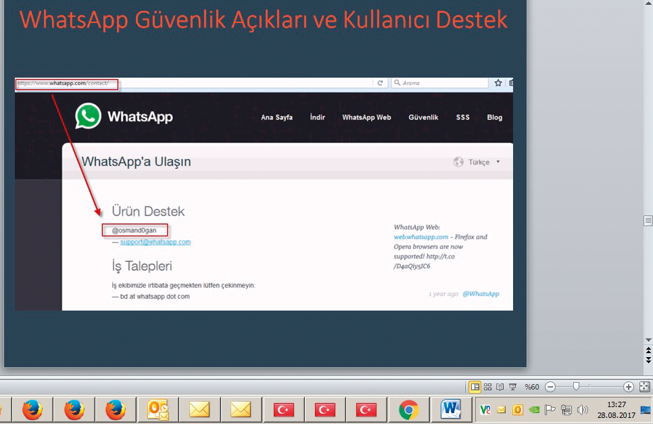Click the WhatsApp logo in the screenshot
The width and height of the screenshot is (653, 424).
pyautogui.click(x=87, y=116)
